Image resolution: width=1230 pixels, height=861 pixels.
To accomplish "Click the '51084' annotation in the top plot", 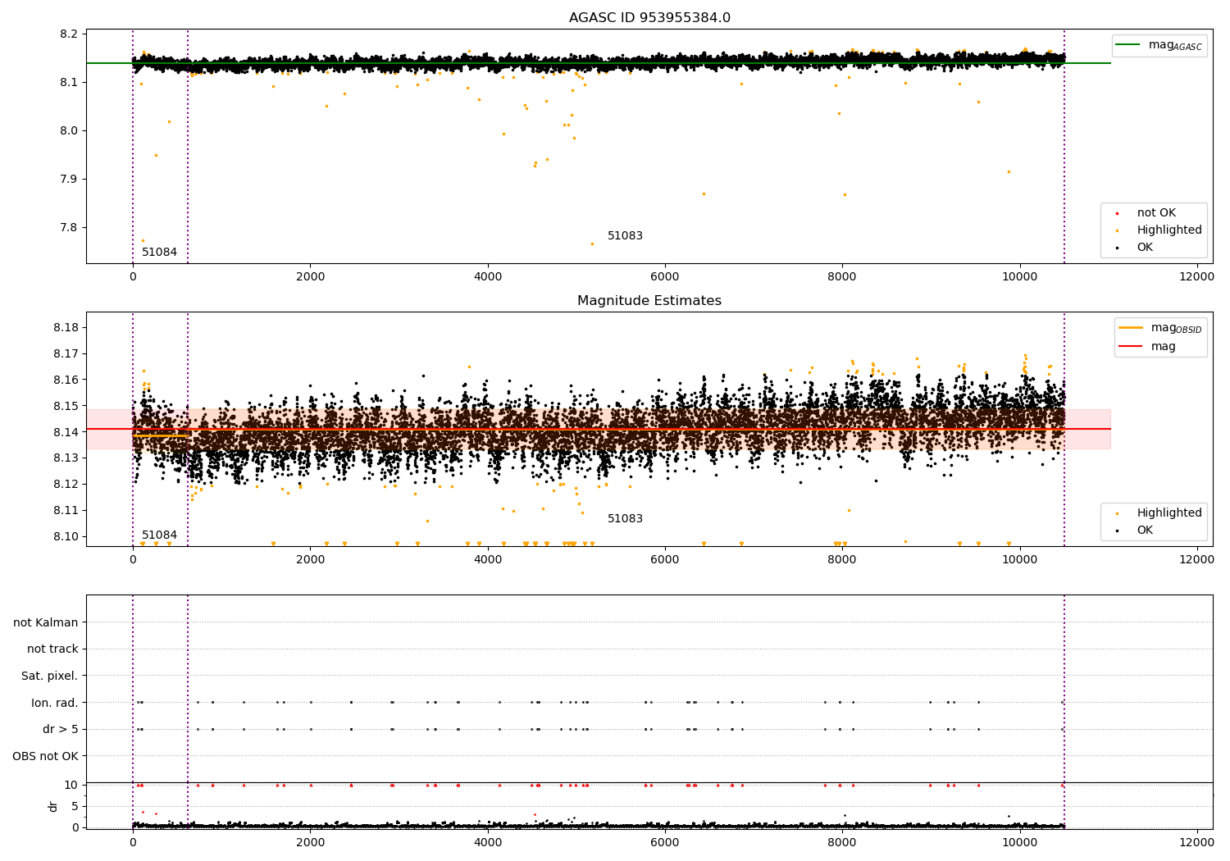I will [x=159, y=253].
